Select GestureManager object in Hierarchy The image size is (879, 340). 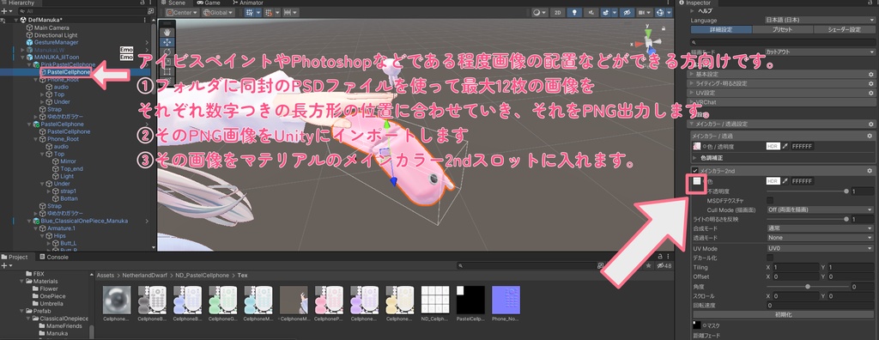56,42
